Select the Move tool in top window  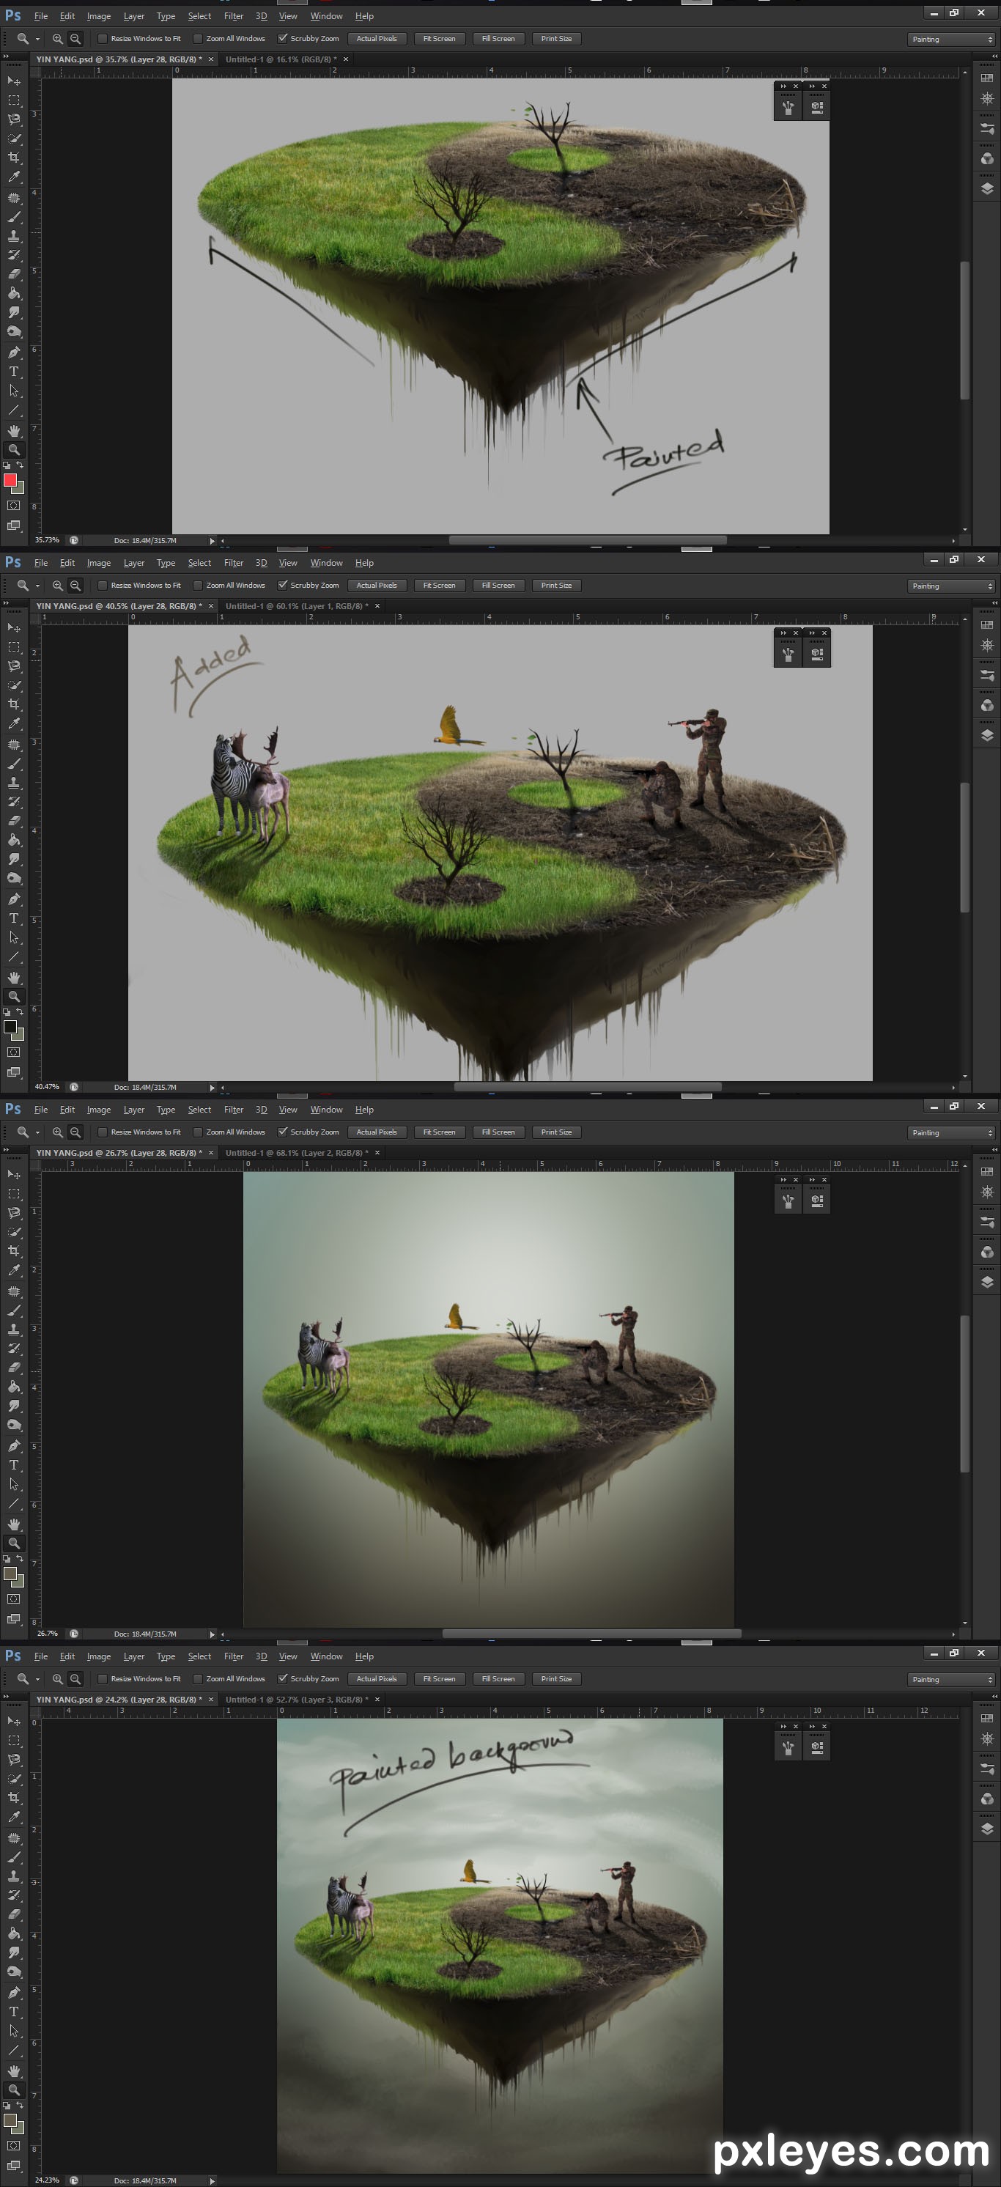point(14,81)
